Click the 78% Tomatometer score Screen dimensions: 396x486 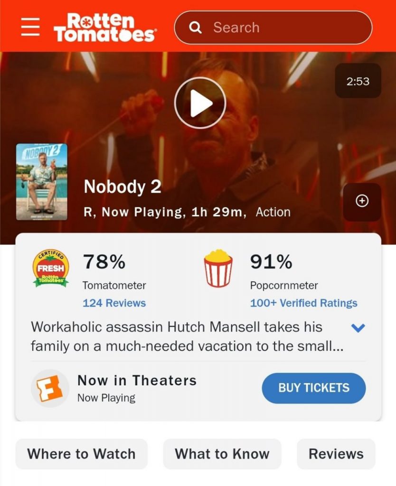pyautogui.click(x=104, y=262)
